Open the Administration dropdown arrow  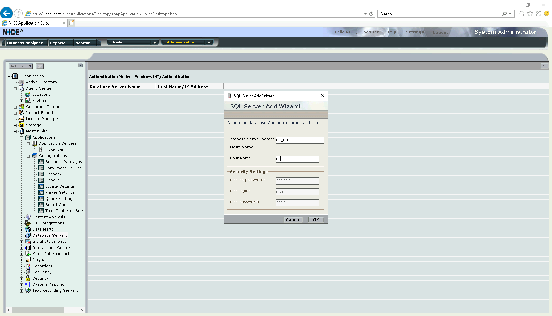(x=209, y=42)
